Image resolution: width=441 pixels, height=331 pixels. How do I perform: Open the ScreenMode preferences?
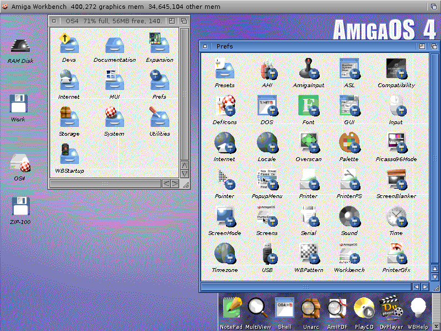coord(225,216)
